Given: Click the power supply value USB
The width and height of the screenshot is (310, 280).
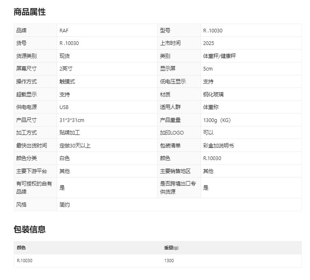Looking at the screenshot, I should [64, 107].
